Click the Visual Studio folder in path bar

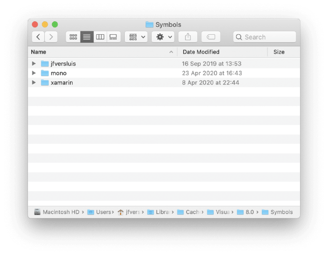point(218,212)
